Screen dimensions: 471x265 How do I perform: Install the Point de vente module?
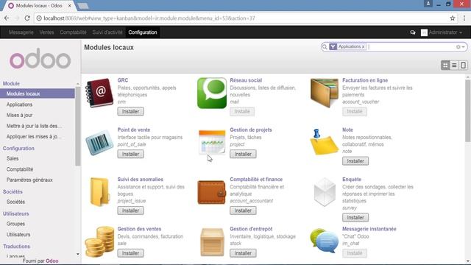pyautogui.click(x=131, y=154)
